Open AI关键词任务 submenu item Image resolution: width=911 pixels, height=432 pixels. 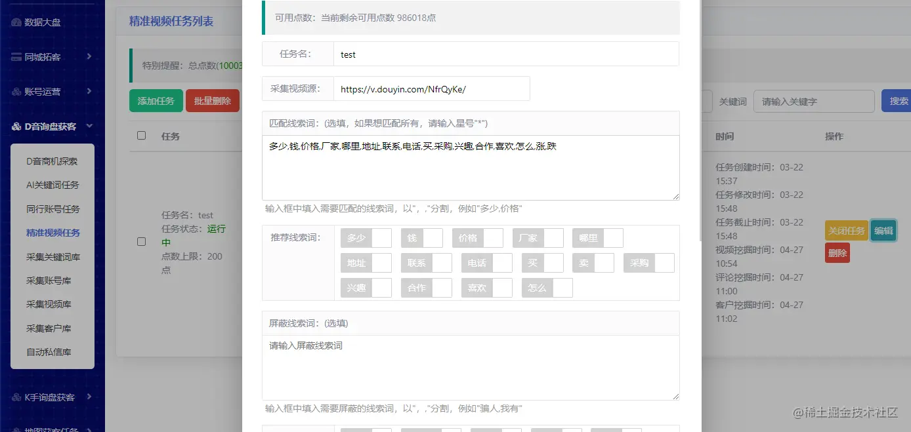[x=52, y=185]
